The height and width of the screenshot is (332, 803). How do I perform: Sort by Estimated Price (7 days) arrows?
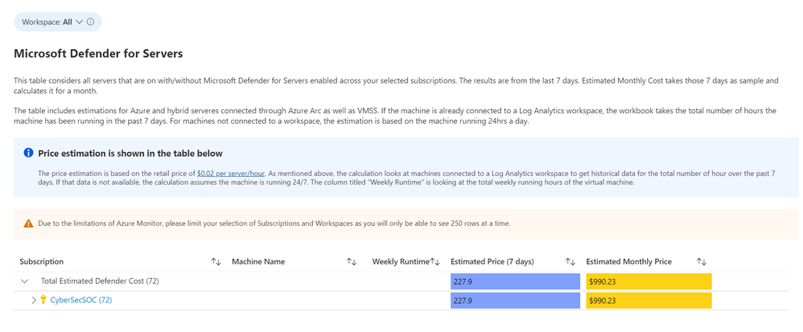(570, 261)
